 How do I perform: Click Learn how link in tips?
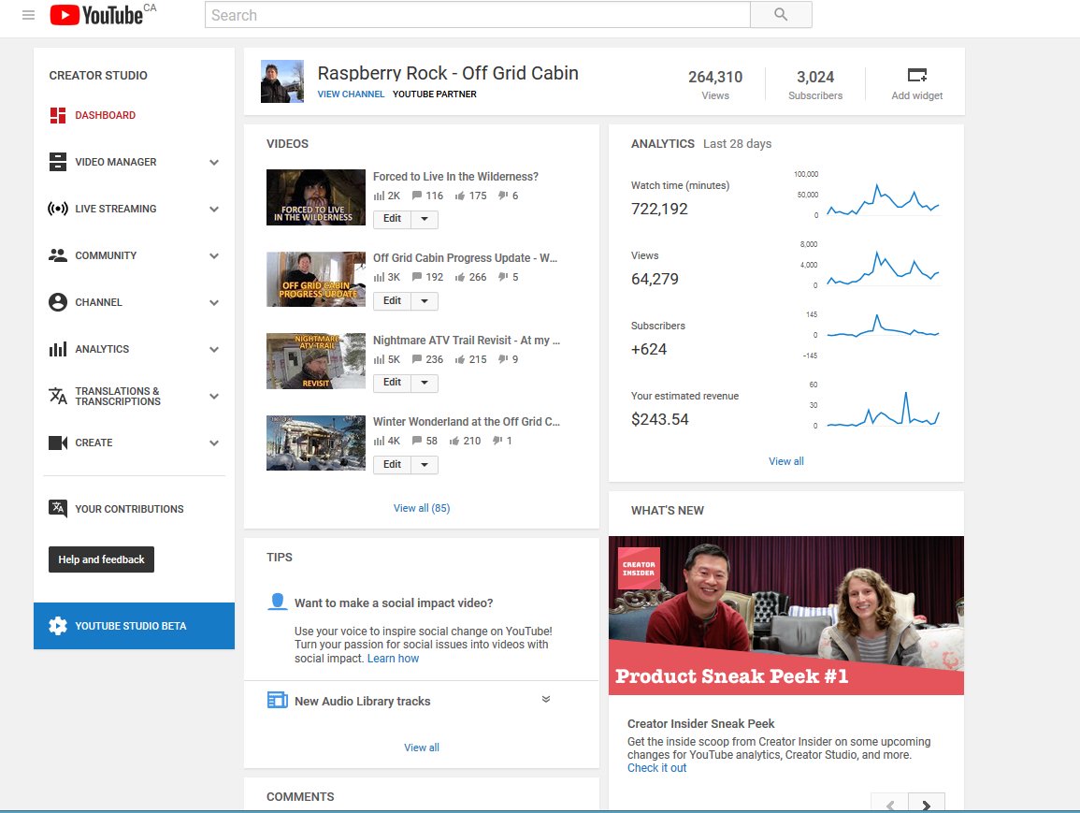tap(393, 659)
